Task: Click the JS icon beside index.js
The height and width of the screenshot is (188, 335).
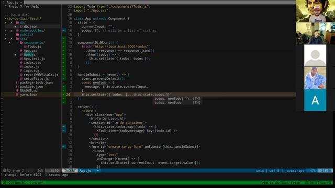Action: 21,67
